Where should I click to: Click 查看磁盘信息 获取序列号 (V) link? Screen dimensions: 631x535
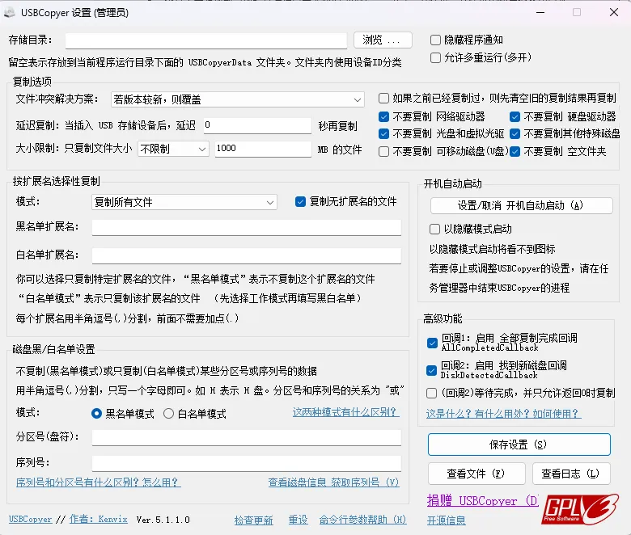pos(333,482)
